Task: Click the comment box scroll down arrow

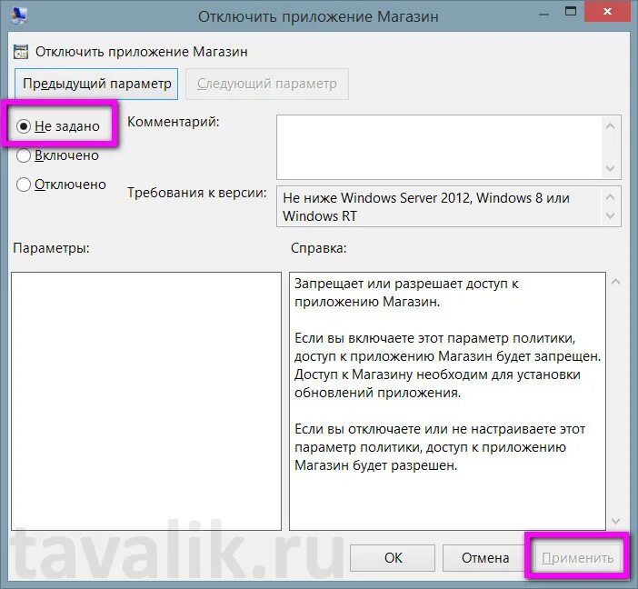Action: point(610,168)
